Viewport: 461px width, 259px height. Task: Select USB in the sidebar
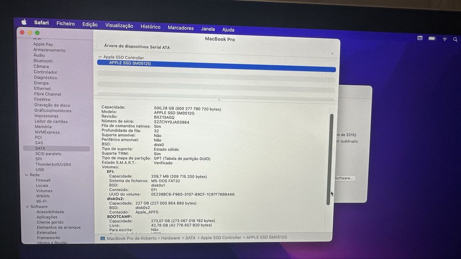point(40,170)
